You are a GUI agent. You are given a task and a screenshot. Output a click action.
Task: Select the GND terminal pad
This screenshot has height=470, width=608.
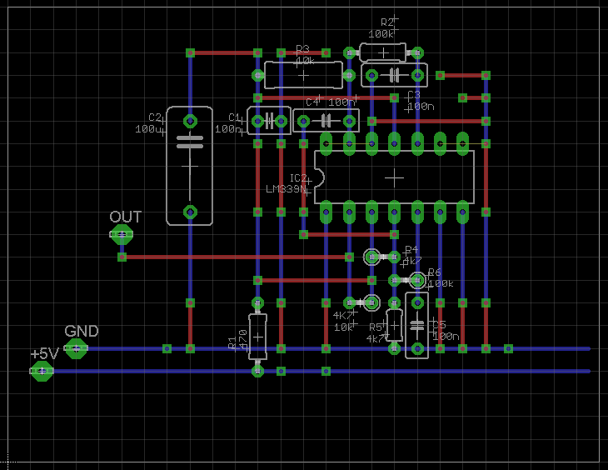[76, 348]
